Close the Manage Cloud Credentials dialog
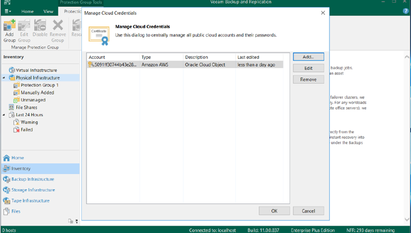The height and width of the screenshot is (233, 411). click(323, 13)
